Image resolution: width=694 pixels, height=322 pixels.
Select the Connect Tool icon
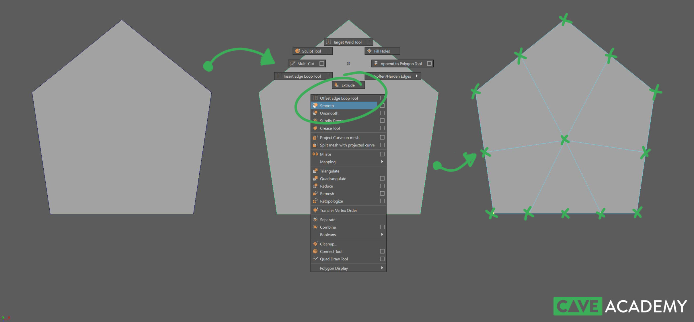[x=315, y=251]
